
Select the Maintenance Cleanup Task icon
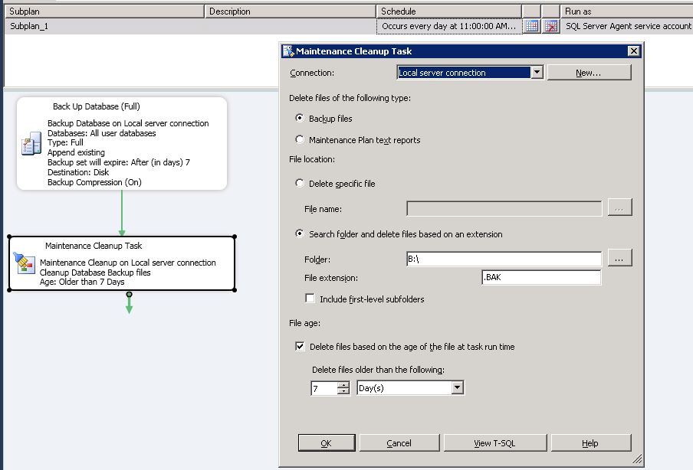click(25, 264)
